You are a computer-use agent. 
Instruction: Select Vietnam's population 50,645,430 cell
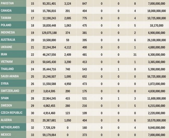coord(49,62)
